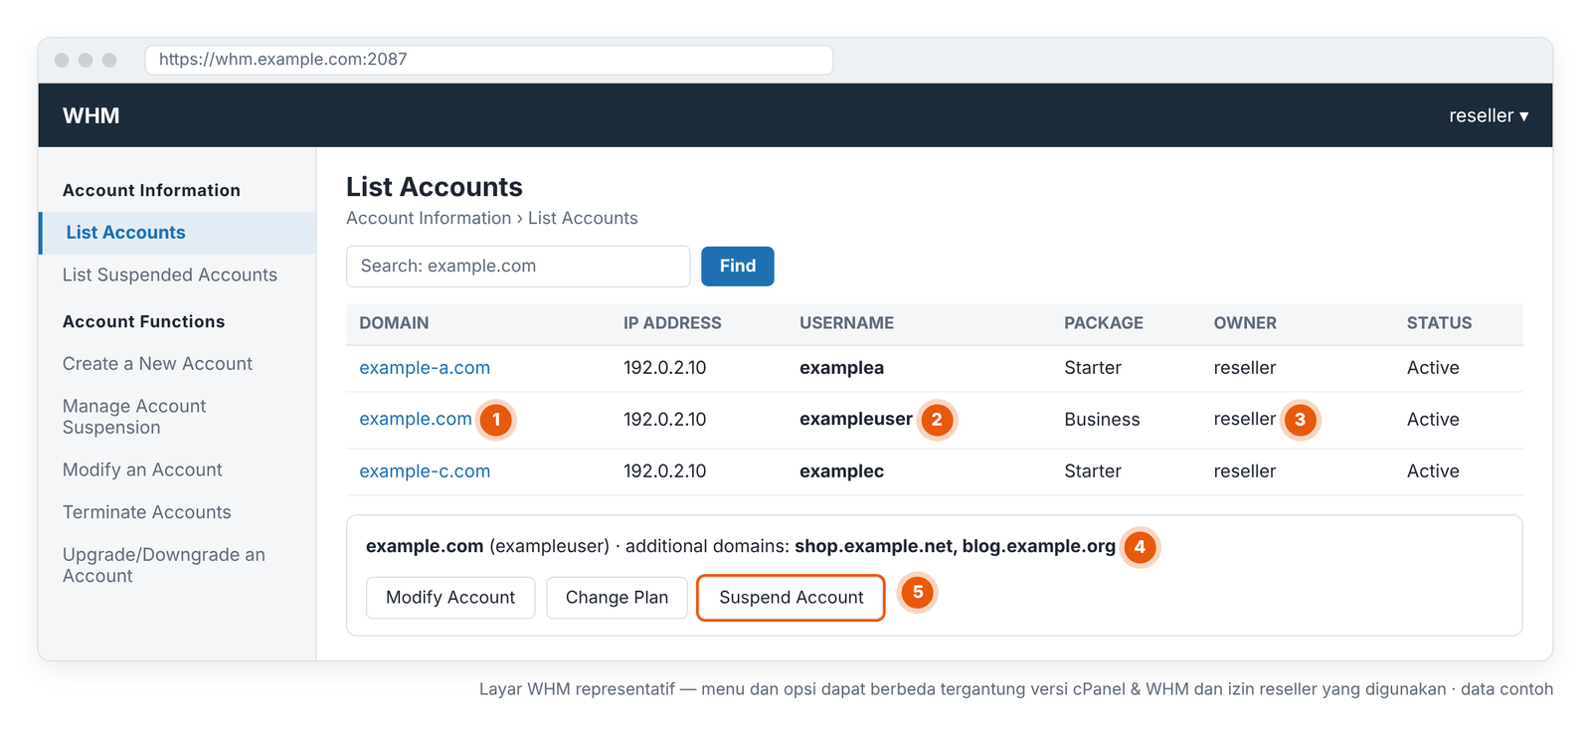Click the Account Information sidebar heading
1591x737 pixels.
click(151, 190)
